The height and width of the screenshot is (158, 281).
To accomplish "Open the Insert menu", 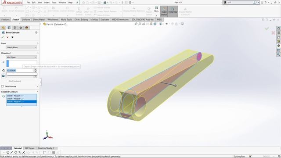I will coord(47,3).
